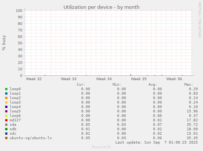Click the md127 red legend swatch
The image size is (203, 151).
click(6, 120)
